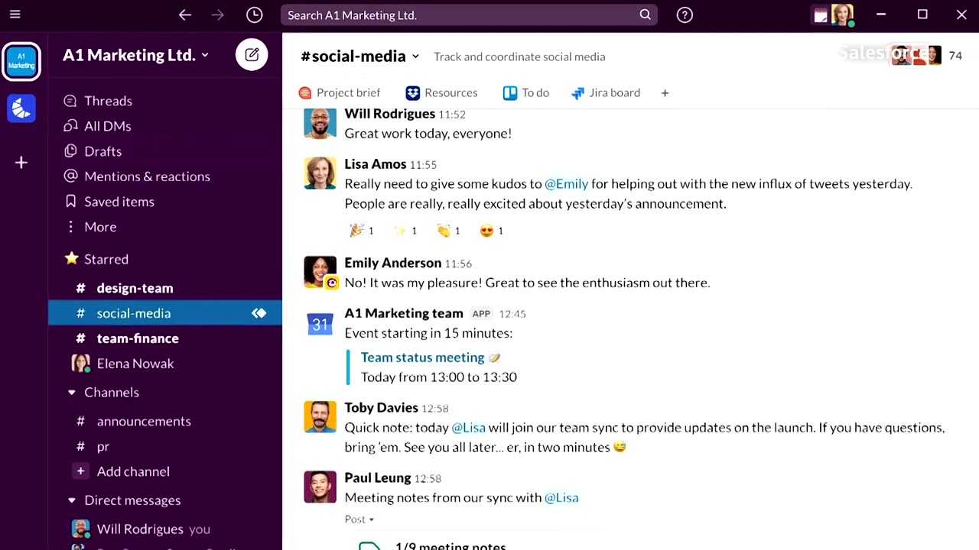This screenshot has height=550, width=979.
Task: Open the member avatars list showing 74
Action: (x=926, y=55)
